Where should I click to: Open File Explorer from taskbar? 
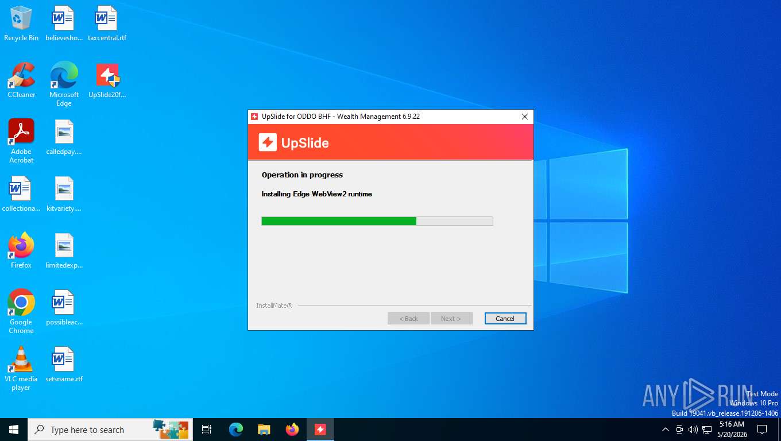pos(264,430)
